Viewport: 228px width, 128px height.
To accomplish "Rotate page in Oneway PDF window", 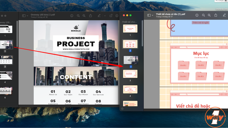I will point(111,16).
